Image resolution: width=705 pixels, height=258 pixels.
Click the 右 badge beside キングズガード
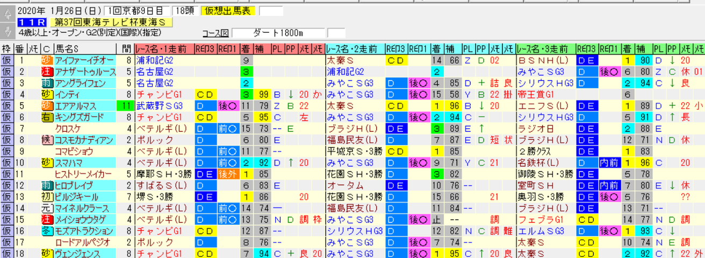pos(47,117)
